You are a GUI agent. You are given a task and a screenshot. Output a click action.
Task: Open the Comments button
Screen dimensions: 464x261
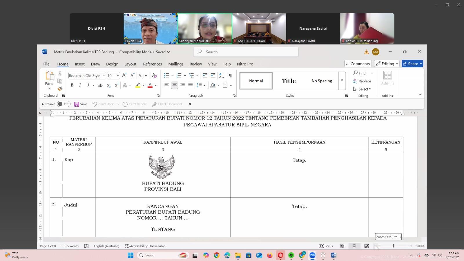[x=358, y=64]
